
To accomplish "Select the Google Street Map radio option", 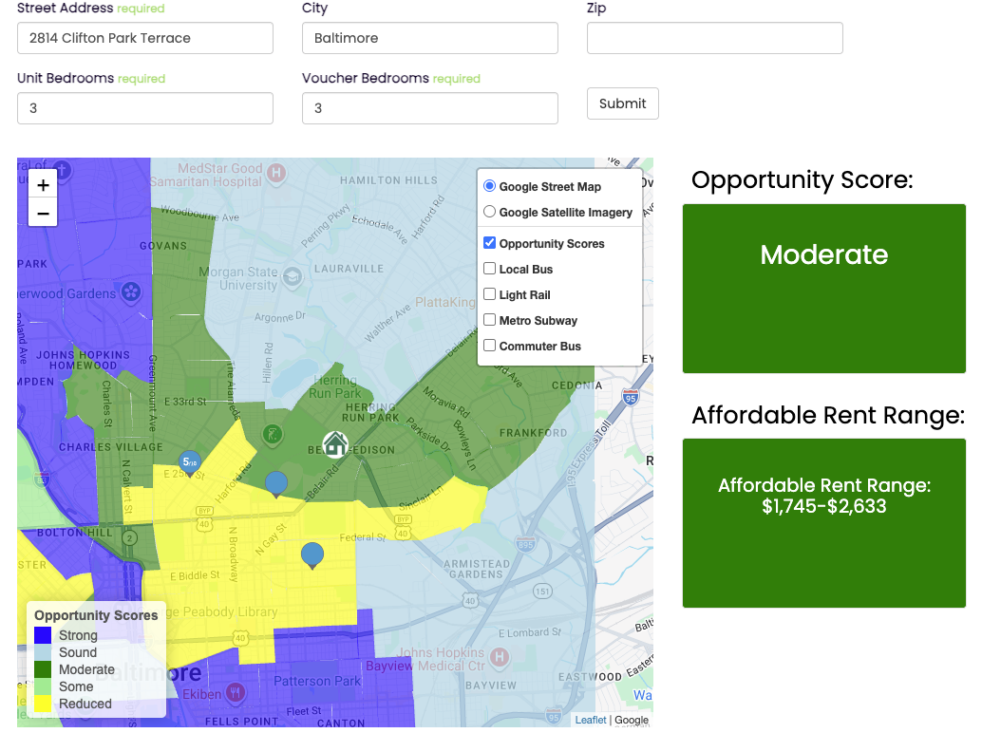I will [x=490, y=187].
